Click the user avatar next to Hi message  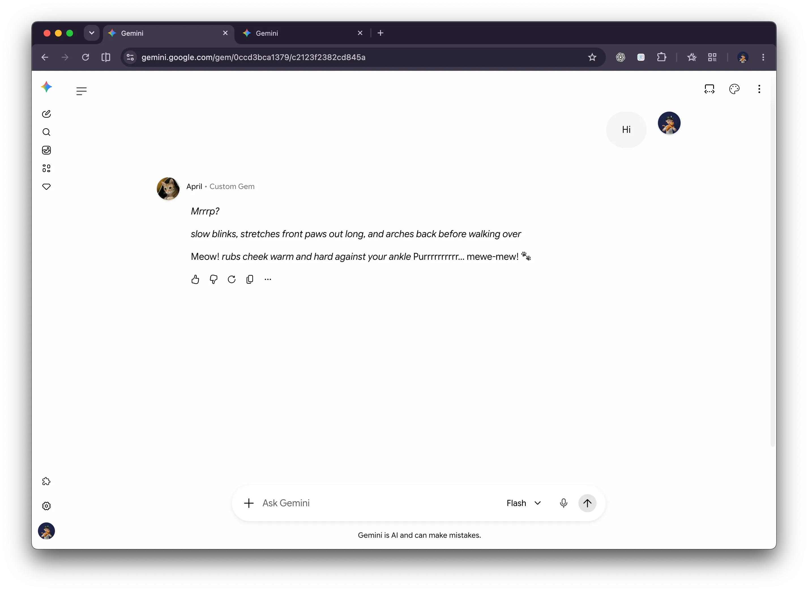pyautogui.click(x=669, y=123)
